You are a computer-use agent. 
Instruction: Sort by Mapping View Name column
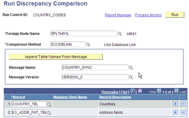click(x=70, y=97)
